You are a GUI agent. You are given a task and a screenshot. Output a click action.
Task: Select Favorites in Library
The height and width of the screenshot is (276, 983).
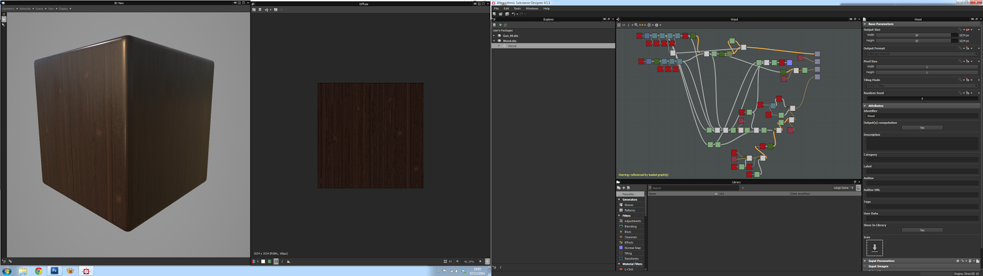[630, 194]
